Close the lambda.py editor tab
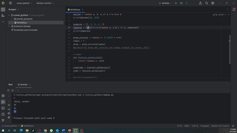 coord(82,10)
